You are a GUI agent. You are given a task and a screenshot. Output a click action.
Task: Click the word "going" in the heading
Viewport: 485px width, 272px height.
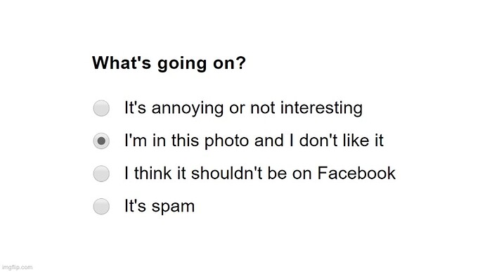click(x=182, y=65)
